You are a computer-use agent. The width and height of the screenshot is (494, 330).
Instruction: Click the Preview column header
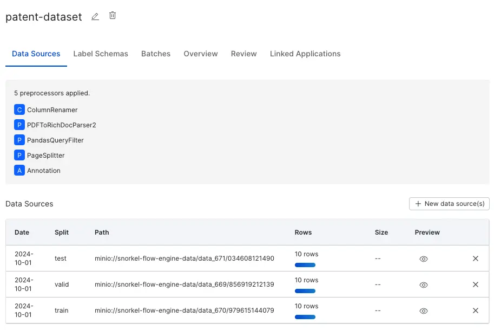427,232
